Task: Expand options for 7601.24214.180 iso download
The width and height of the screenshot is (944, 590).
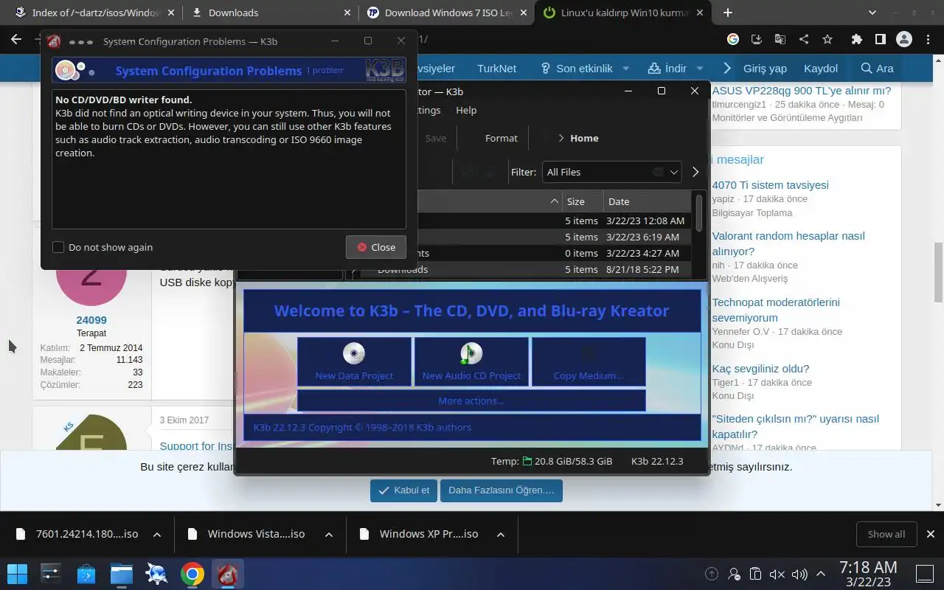Action: (x=157, y=535)
